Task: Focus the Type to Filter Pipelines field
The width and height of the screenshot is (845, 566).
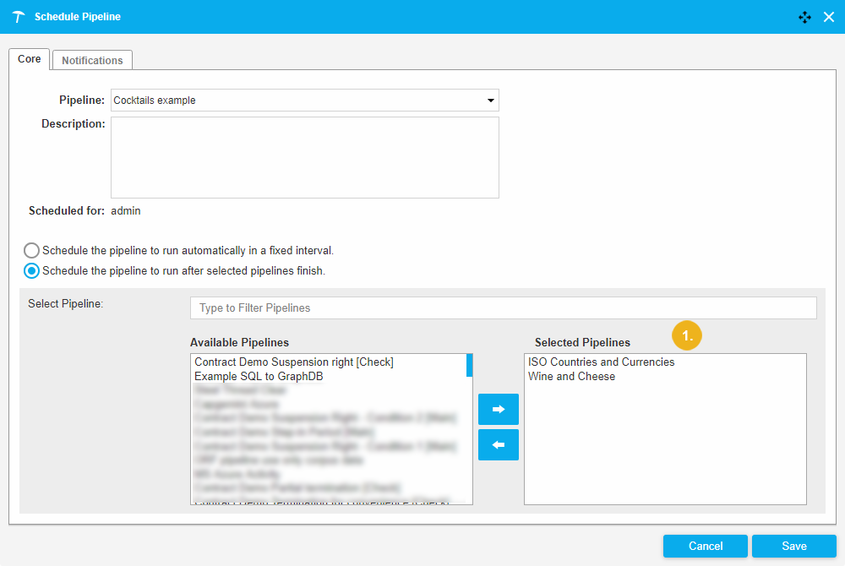Action: 503,308
